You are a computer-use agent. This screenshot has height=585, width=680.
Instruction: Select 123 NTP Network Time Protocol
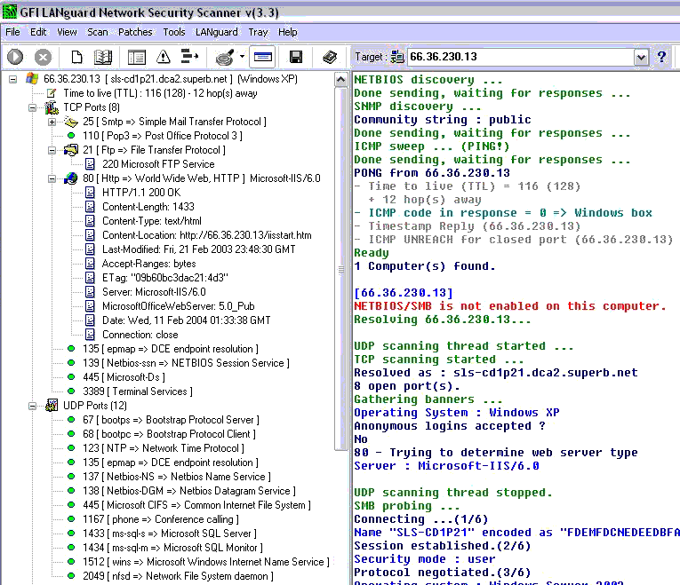(x=164, y=448)
